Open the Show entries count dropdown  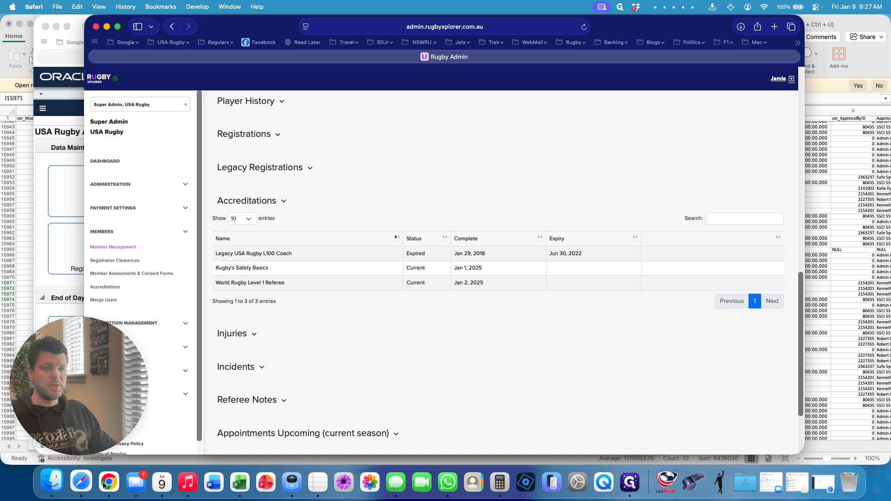(x=242, y=218)
